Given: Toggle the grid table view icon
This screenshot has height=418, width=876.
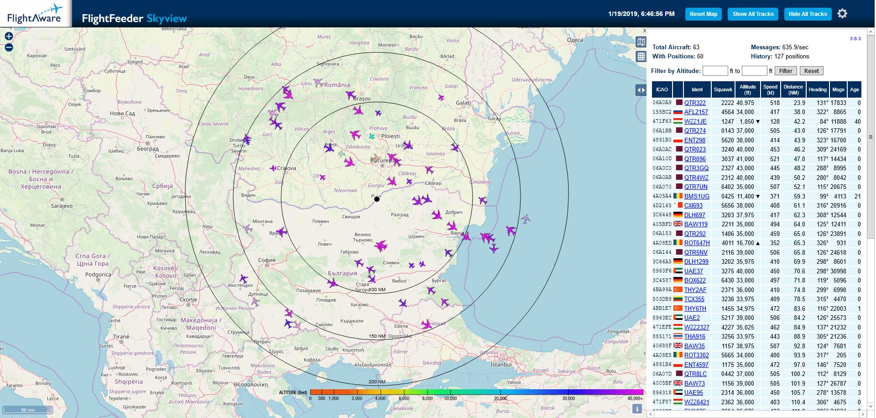Looking at the screenshot, I should [641, 57].
